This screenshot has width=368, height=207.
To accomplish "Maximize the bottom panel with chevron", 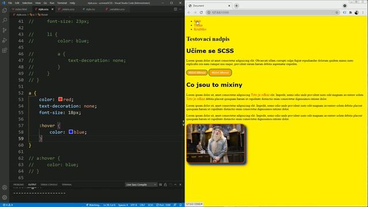I will (175, 185).
